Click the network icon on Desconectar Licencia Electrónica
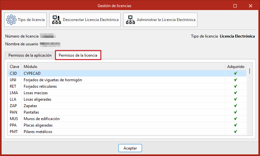 pos(56,20)
